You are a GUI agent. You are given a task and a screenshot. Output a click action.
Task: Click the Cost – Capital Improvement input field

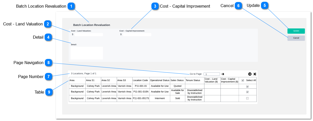137,35
